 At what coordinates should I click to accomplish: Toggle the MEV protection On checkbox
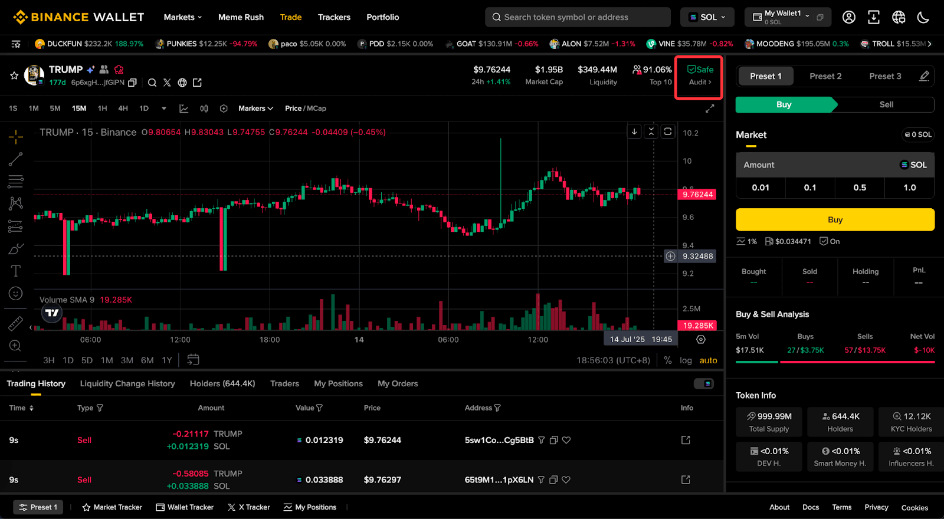830,241
